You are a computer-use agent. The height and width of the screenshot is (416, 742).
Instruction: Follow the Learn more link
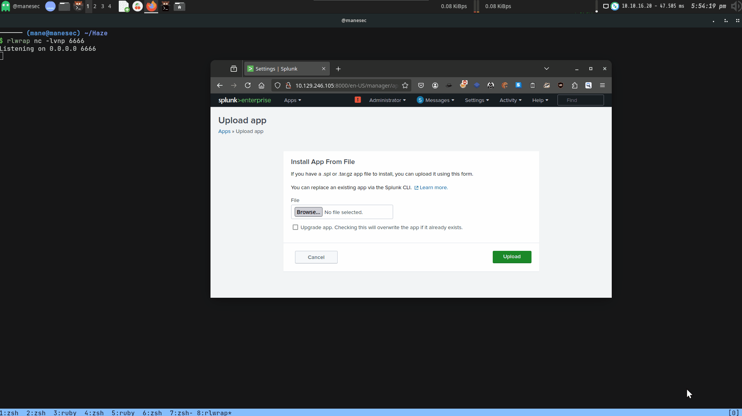(433, 188)
